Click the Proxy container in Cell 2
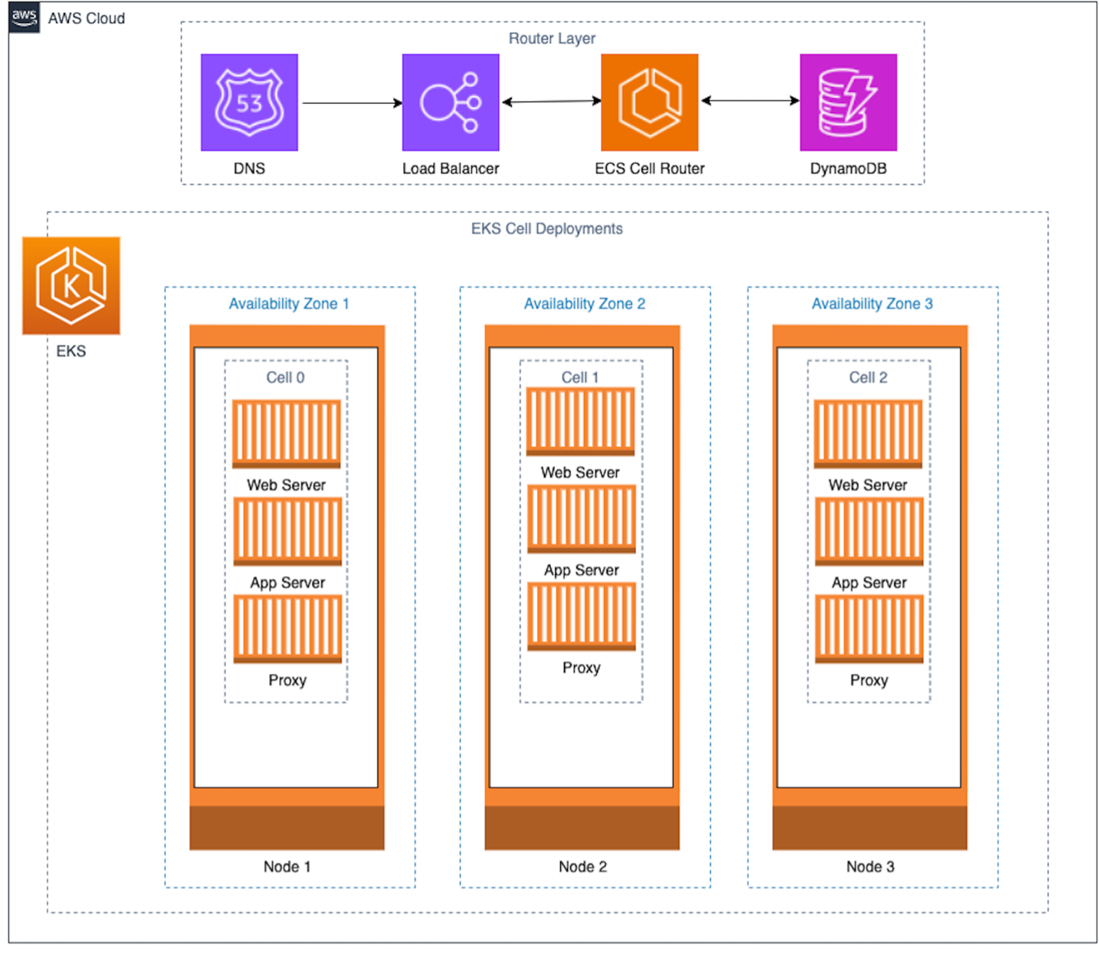The height and width of the screenshot is (953, 1099). point(869,629)
